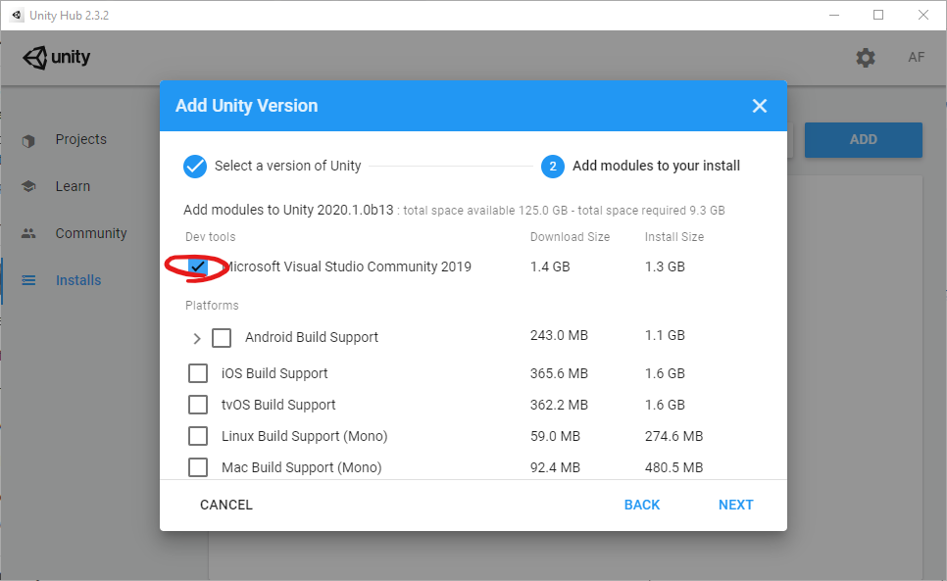Image resolution: width=947 pixels, height=581 pixels.
Task: Click Cancel in the dialog
Action: click(226, 505)
